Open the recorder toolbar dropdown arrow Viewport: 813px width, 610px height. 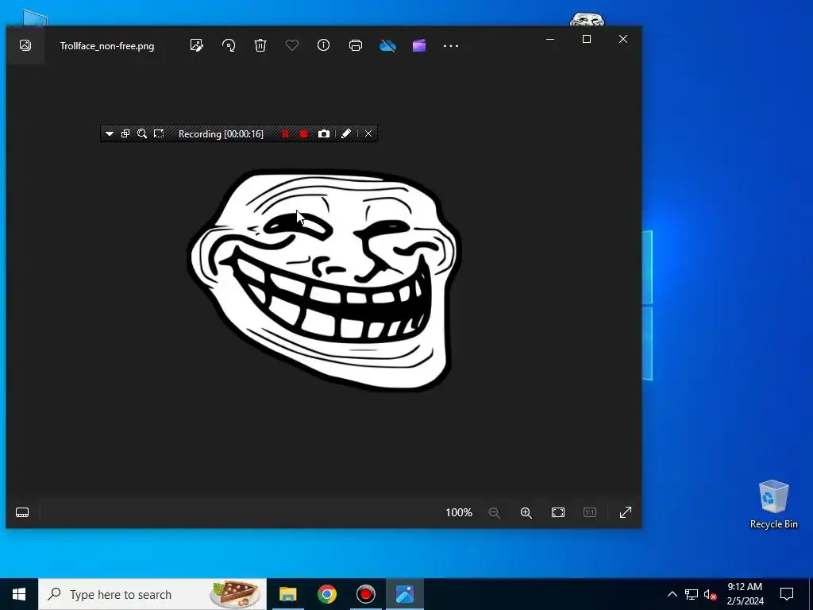point(109,133)
